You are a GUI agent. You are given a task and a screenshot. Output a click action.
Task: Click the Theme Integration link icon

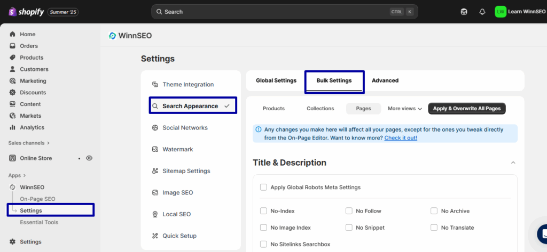(155, 85)
